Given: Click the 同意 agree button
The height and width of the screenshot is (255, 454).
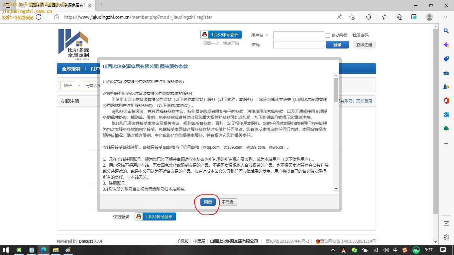Looking at the screenshot, I should [x=208, y=202].
